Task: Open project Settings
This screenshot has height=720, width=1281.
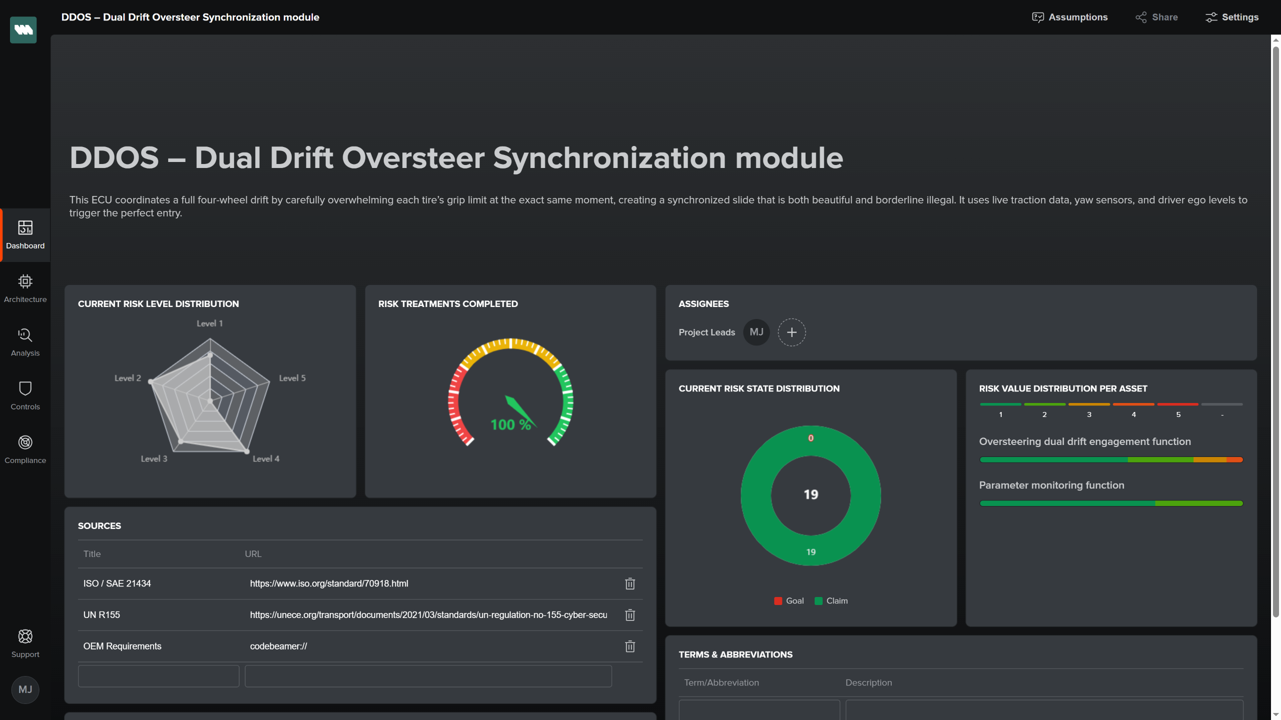Action: 1232,17
